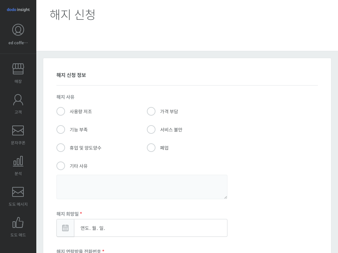The image size is (338, 253).
Task: Select the 기능 부족 radio option
Action: point(61,129)
